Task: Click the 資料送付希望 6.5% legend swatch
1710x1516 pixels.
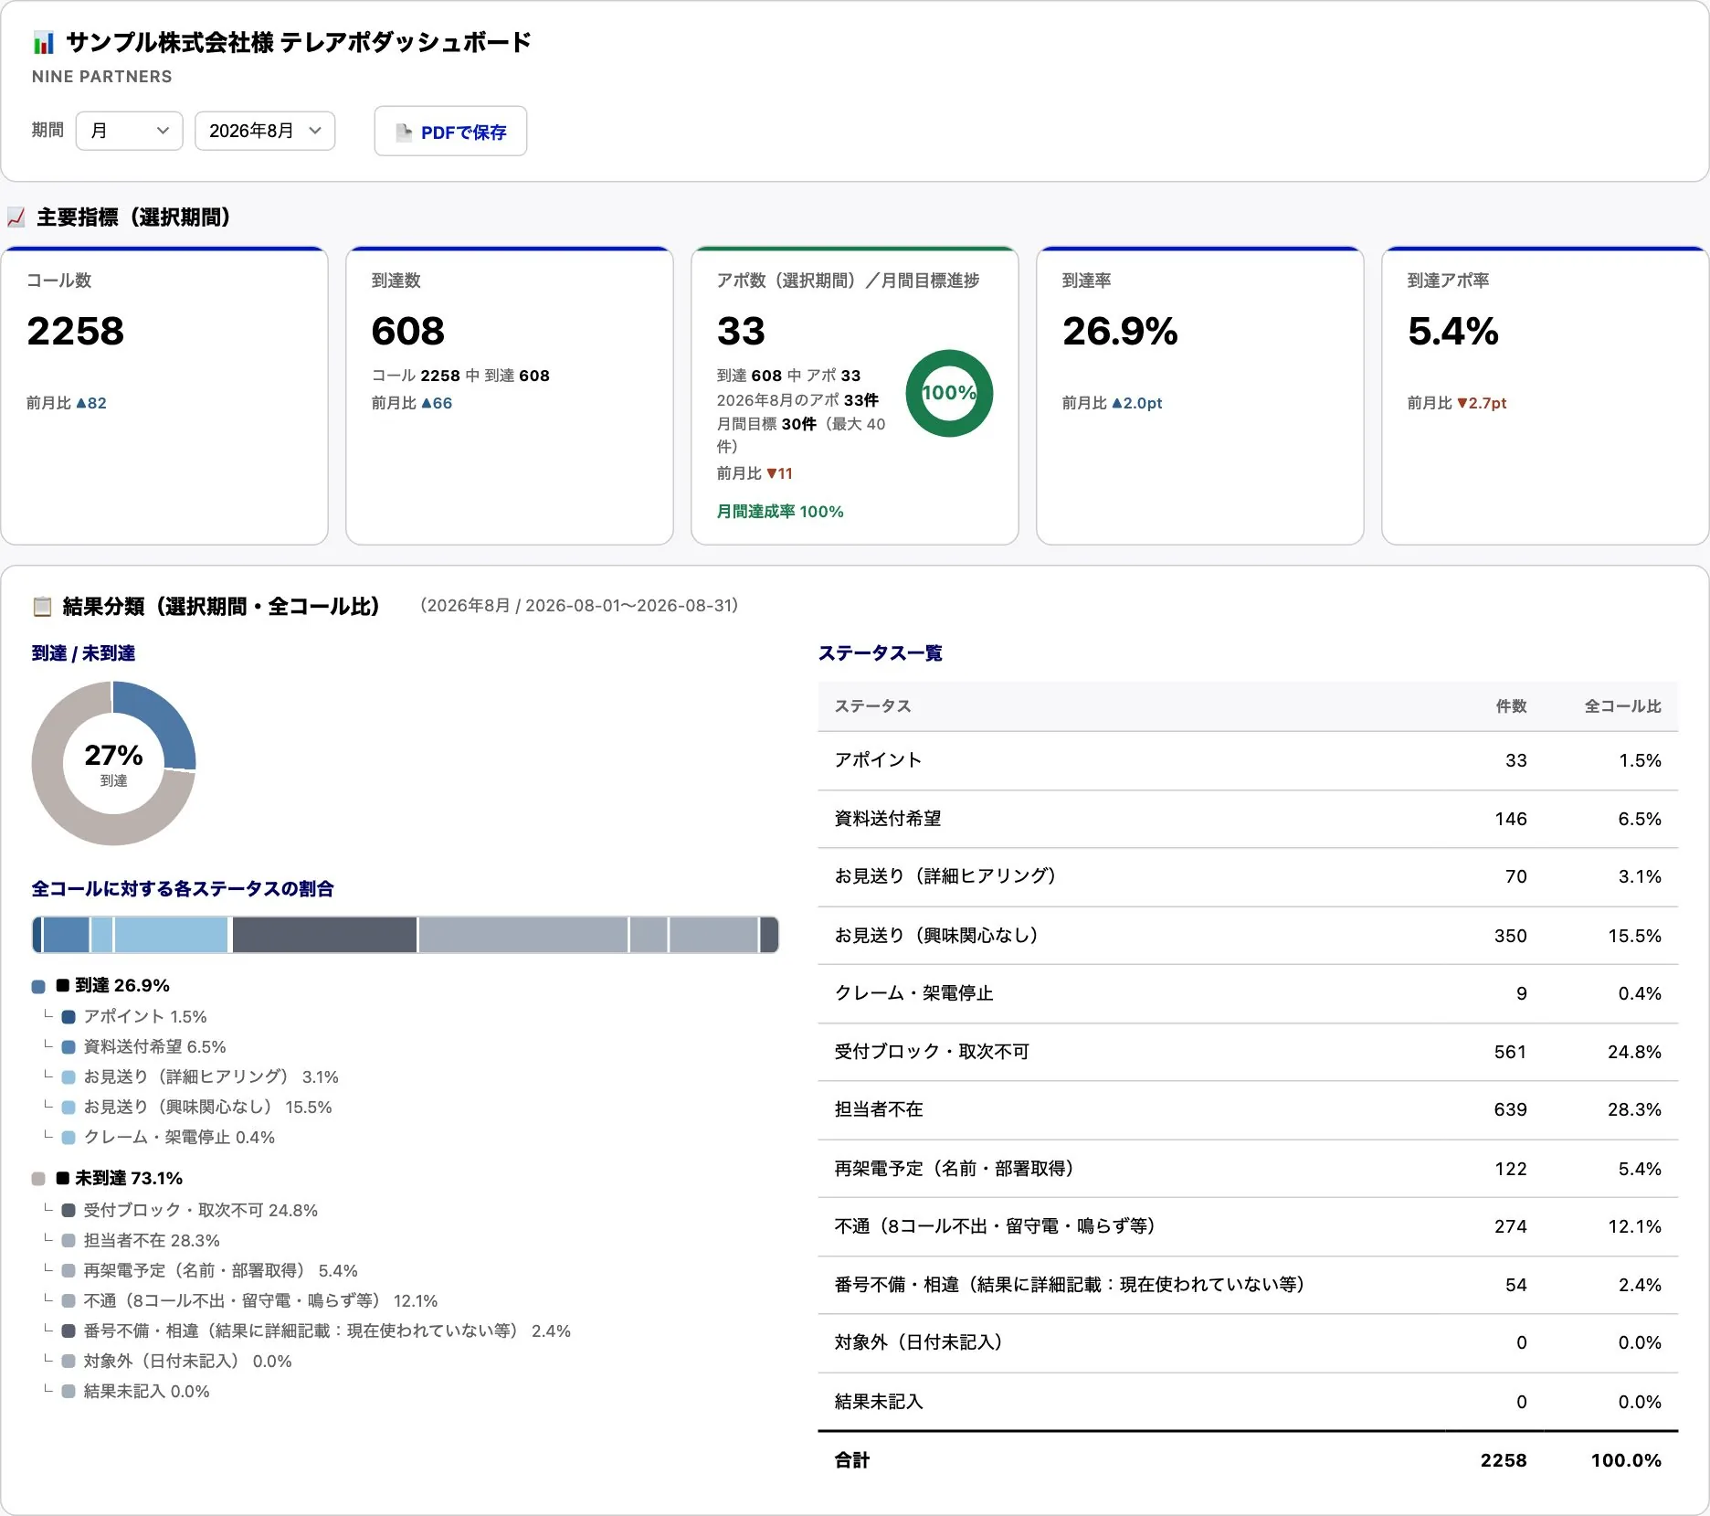Action: 69,1047
